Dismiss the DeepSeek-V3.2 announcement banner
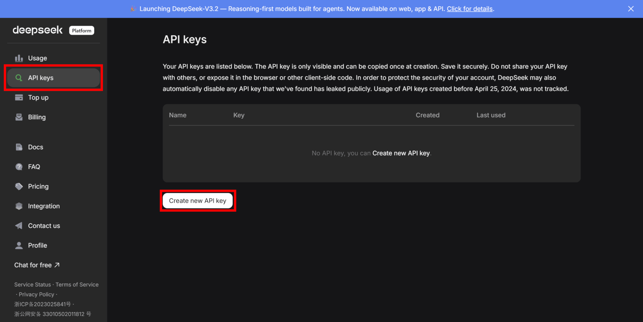The height and width of the screenshot is (322, 643). [630, 9]
